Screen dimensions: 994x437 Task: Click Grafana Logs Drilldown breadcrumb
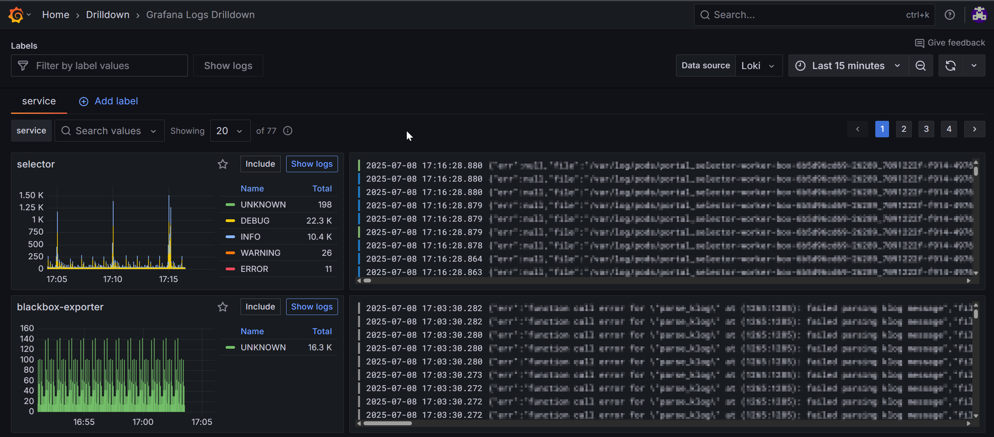coord(200,15)
